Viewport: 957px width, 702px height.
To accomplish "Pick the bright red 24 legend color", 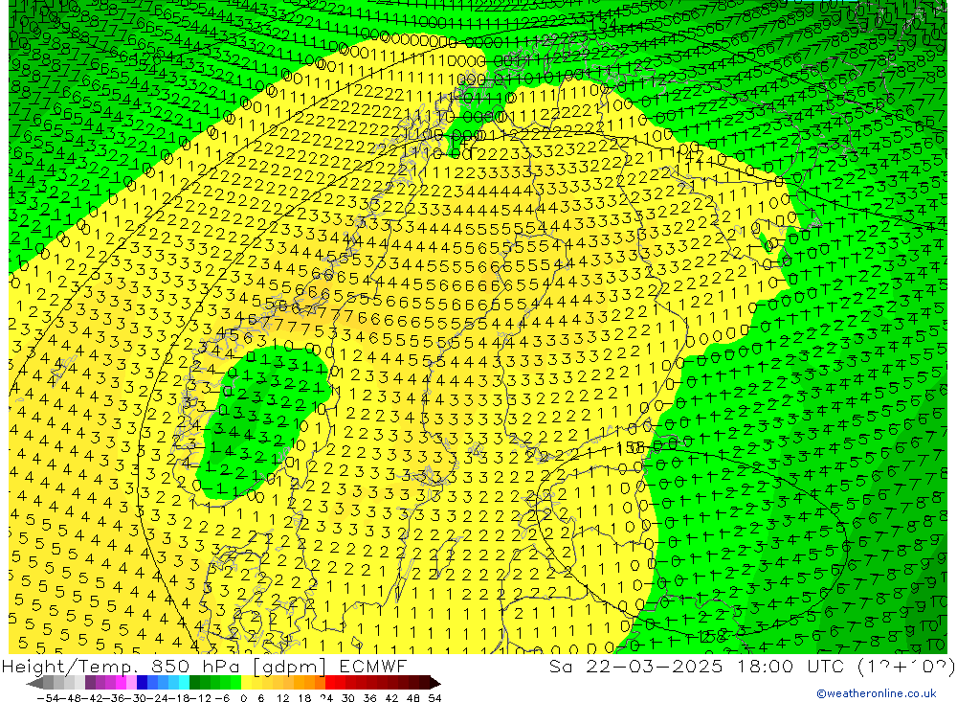I will (x=330, y=683).
